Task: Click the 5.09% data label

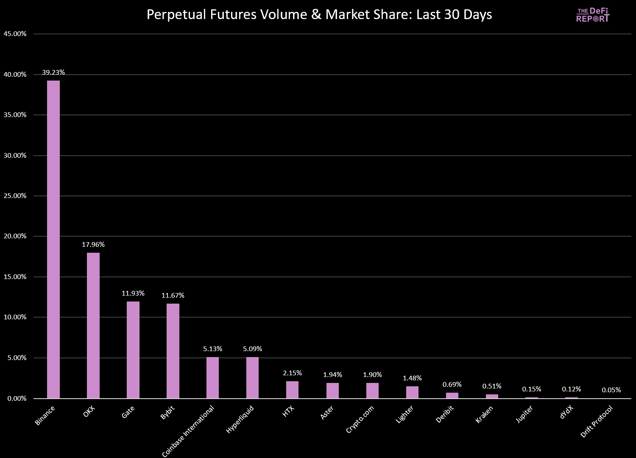Action: pyautogui.click(x=252, y=349)
